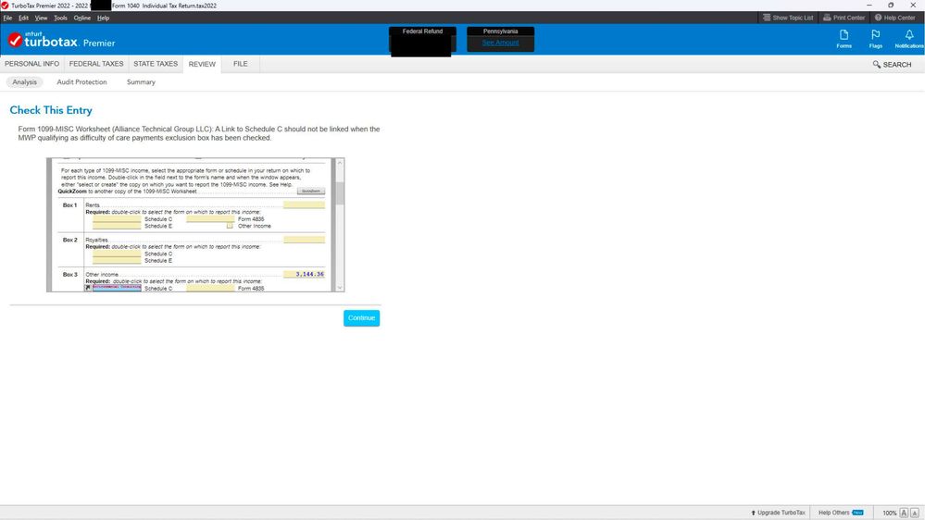Open the File menu
The width and height of the screenshot is (925, 520).
click(7, 18)
